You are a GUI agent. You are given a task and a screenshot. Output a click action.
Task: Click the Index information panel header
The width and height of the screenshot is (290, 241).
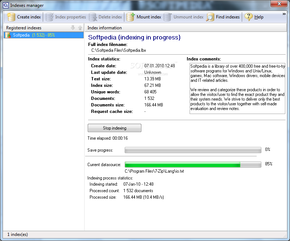point(186,28)
